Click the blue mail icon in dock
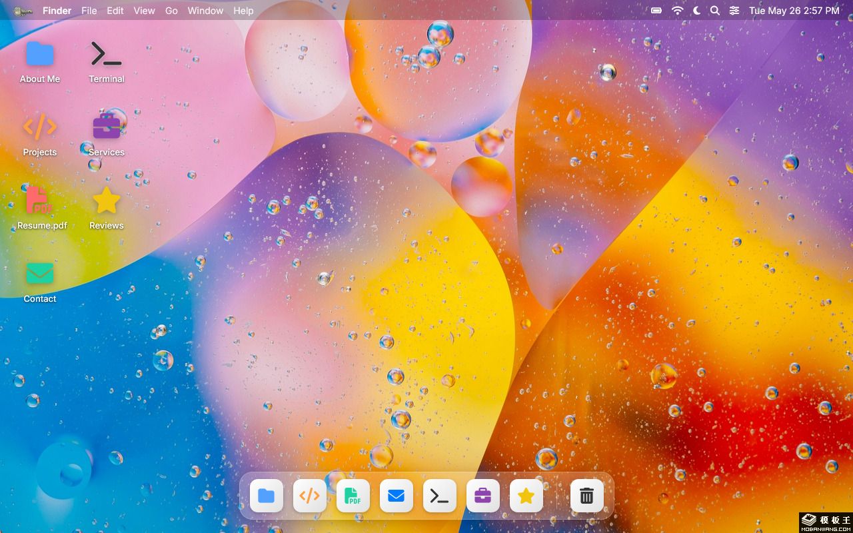Screen dimensions: 853x533 [x=397, y=496]
